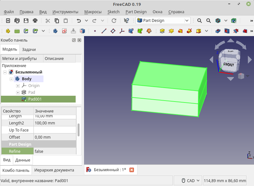Collapse the Безымянный document tree node
Image resolution: width=254 pixels, height=186 pixels.
point(5,72)
